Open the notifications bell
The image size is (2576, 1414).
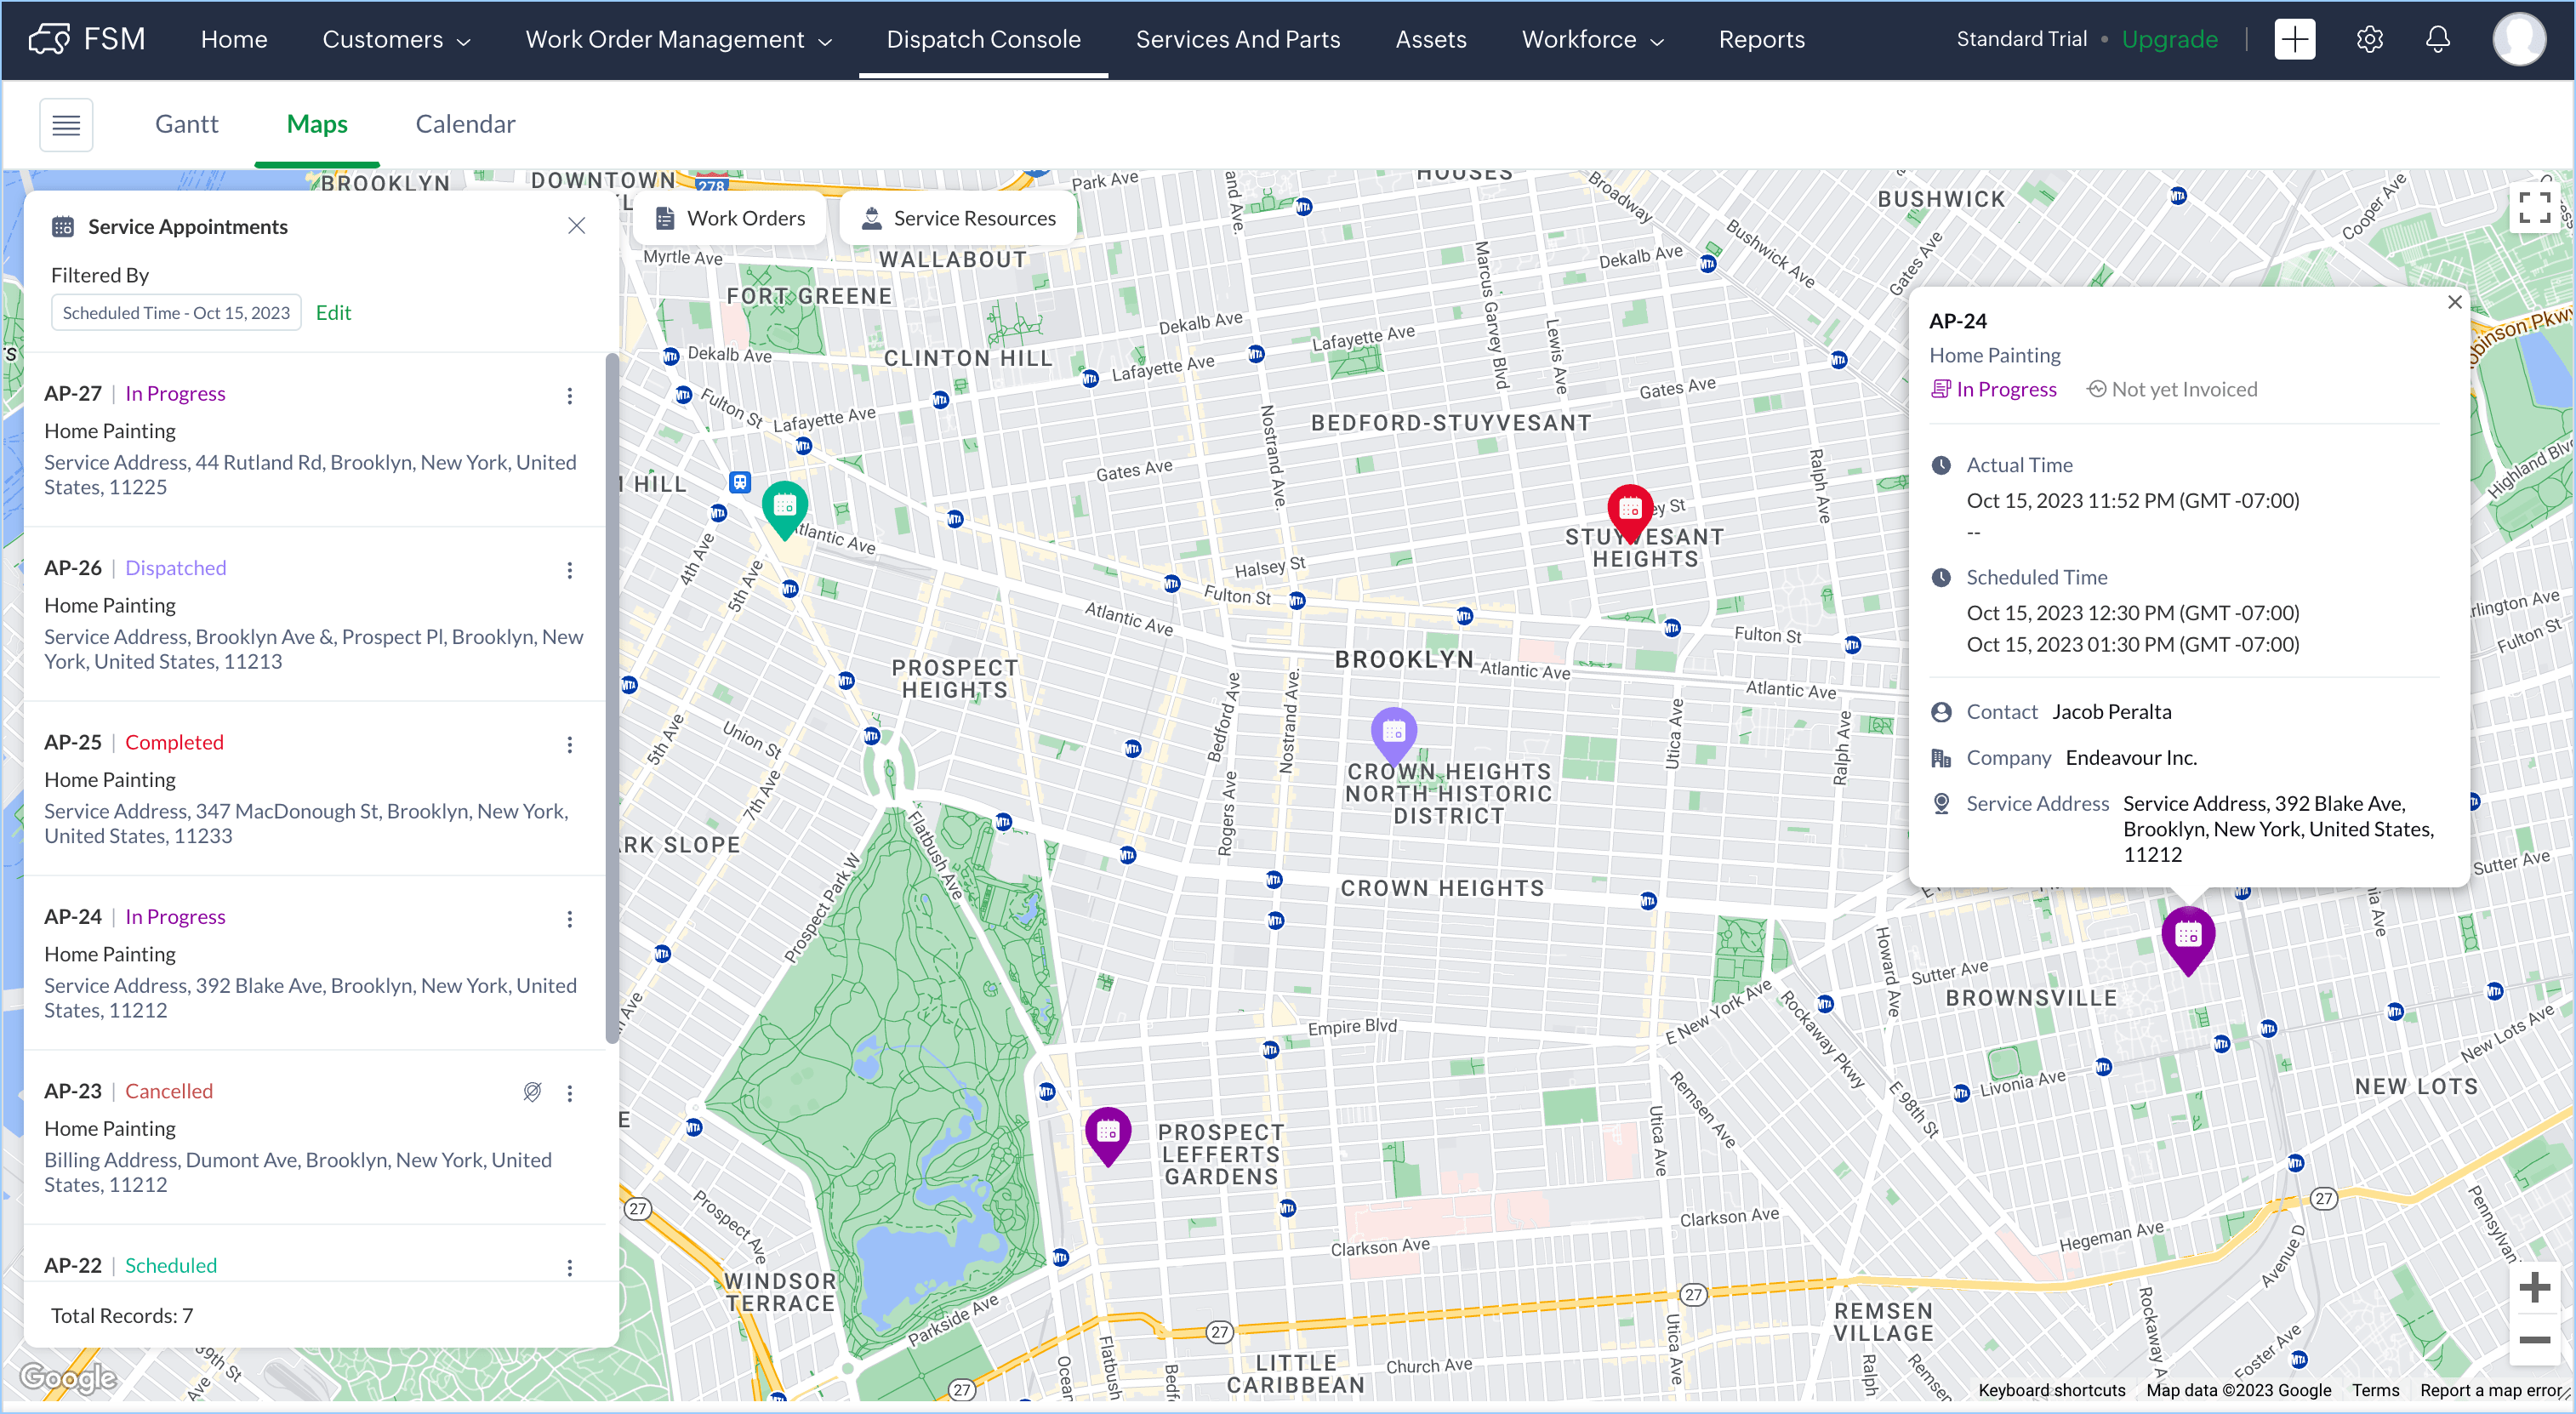pyautogui.click(x=2438, y=40)
